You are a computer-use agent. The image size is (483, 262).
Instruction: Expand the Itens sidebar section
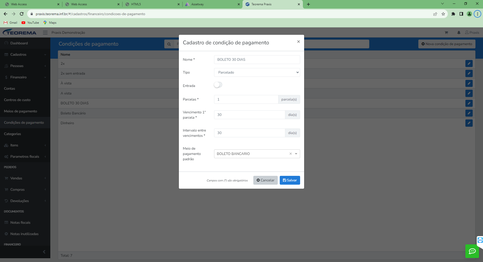[x=25, y=145]
